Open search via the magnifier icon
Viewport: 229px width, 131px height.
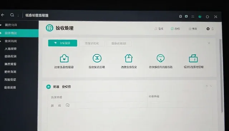[12, 15]
